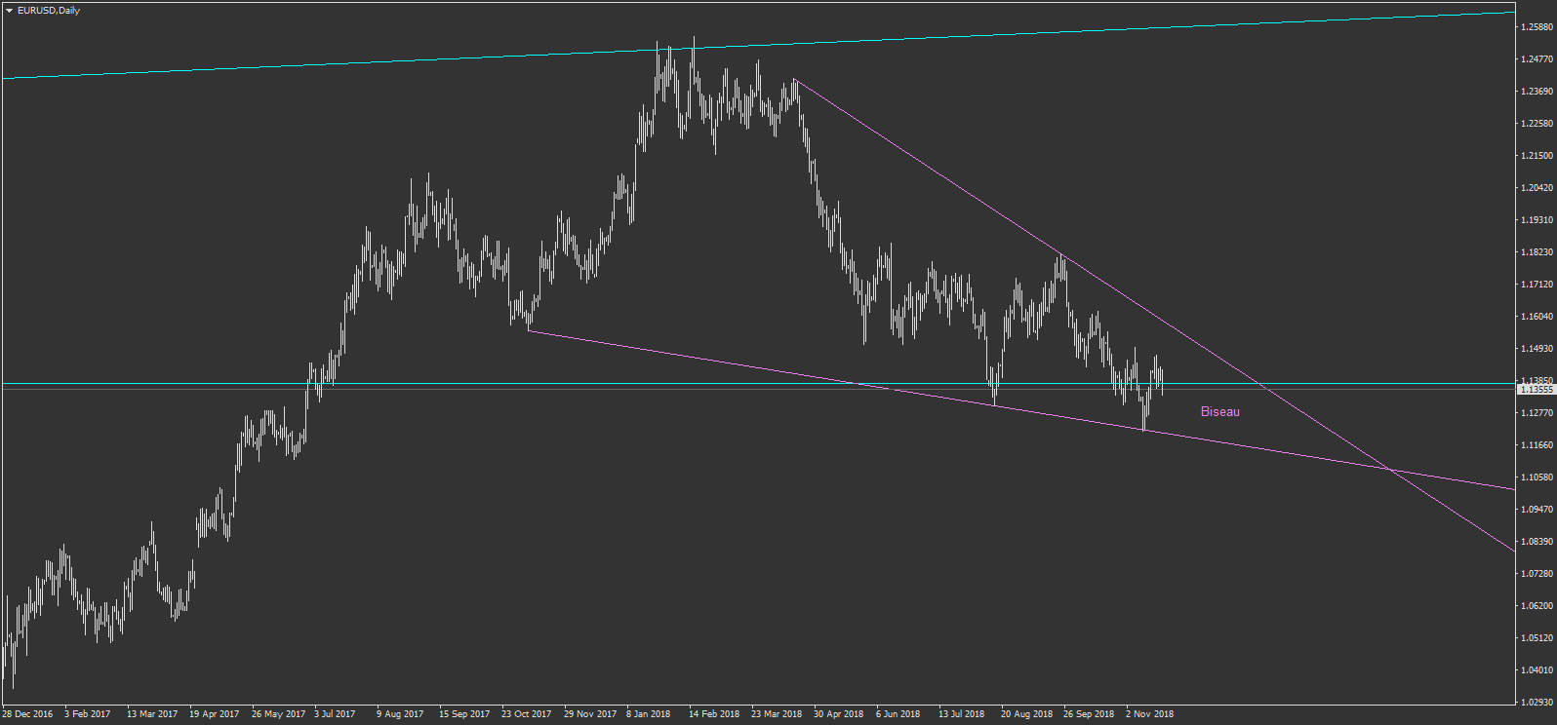The width and height of the screenshot is (1557, 725).
Task: Select the "3 Feb 2017" time axis label
Action: [x=88, y=714]
